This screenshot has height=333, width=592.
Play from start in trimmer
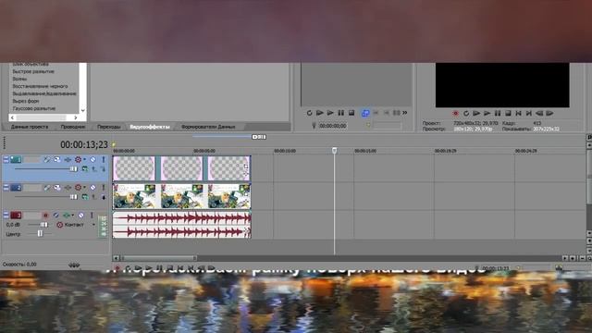point(320,113)
